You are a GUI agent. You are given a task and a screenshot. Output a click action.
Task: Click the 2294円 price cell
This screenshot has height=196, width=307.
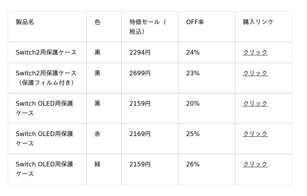coord(140,52)
